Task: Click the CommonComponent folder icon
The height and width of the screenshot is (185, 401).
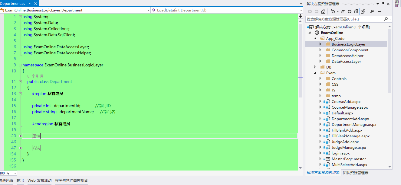Action: pyautogui.click(x=328, y=50)
